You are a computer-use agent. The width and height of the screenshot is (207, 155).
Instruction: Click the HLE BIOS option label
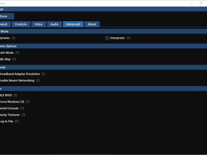click(6, 95)
